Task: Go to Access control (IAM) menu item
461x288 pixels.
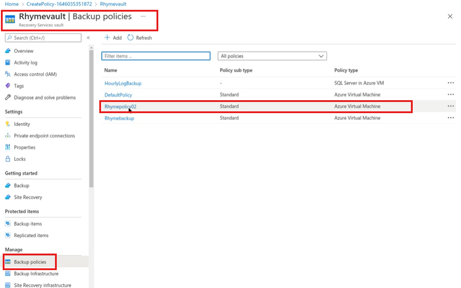Action: tap(35, 74)
